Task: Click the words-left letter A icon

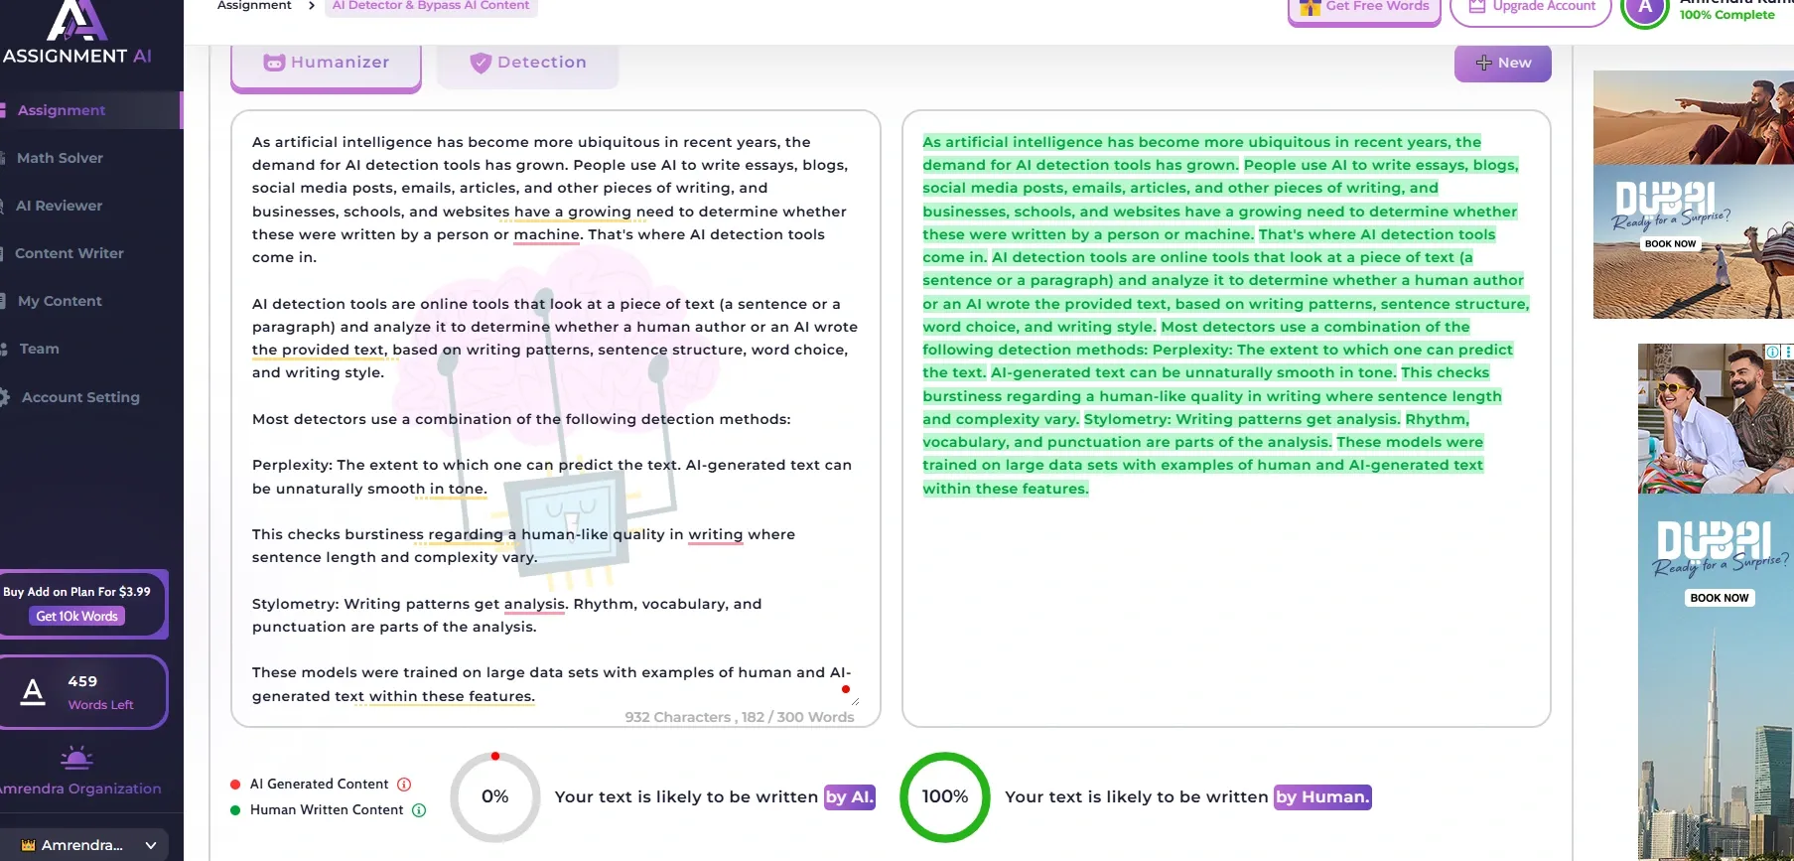Action: pyautogui.click(x=34, y=692)
